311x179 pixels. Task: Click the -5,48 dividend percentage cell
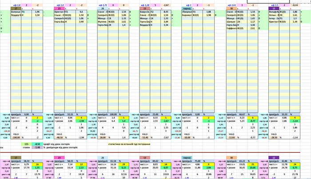click(37, 147)
